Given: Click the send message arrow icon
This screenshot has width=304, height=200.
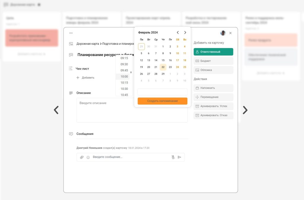Looking at the screenshot, I should 179,157.
